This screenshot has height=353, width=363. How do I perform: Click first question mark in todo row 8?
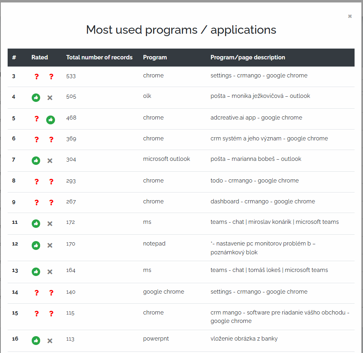[x=37, y=182]
